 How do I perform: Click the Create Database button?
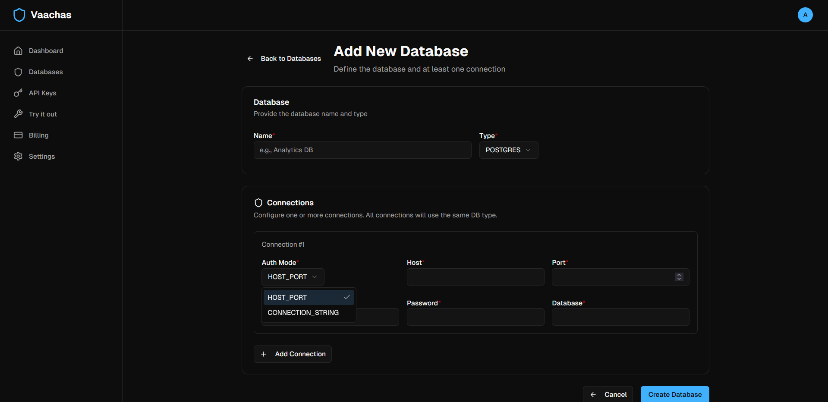pos(674,394)
